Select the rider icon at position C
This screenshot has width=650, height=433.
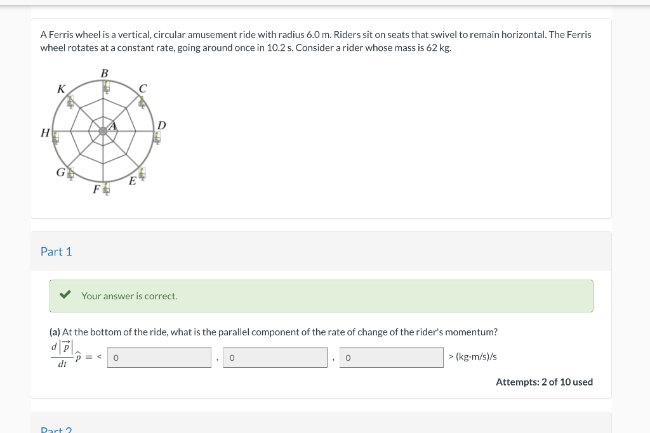(x=142, y=101)
